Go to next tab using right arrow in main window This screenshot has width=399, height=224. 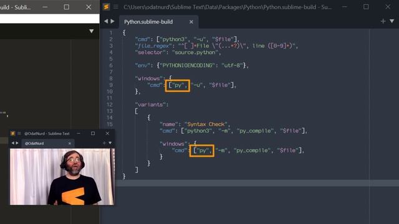pos(112,21)
